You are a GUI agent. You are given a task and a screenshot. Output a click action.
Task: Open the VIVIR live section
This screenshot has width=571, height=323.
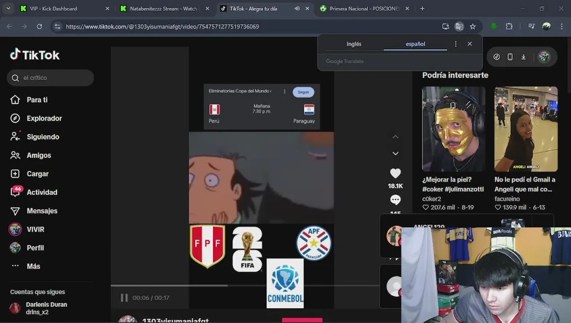pos(27,229)
